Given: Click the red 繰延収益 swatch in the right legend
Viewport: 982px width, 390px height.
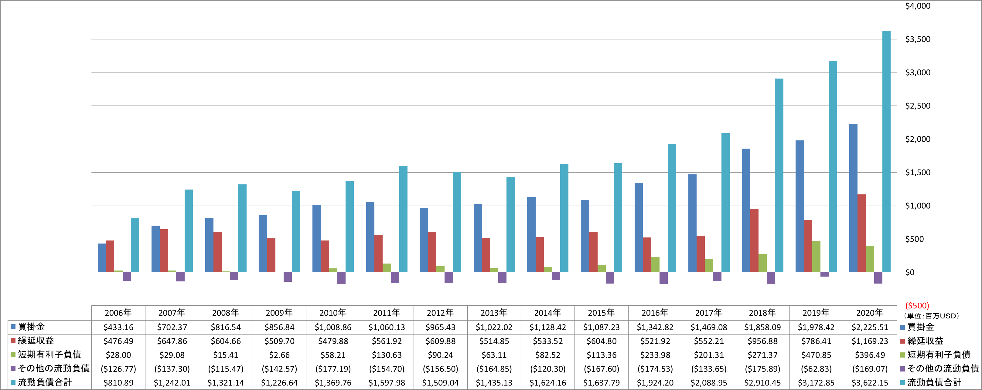Looking at the screenshot, I should pyautogui.click(x=902, y=341).
